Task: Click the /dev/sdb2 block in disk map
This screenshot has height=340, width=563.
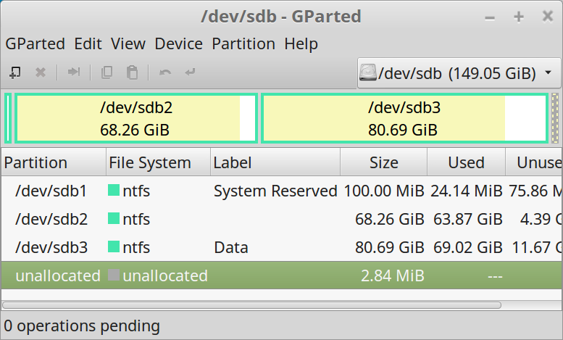Action: pyautogui.click(x=136, y=119)
